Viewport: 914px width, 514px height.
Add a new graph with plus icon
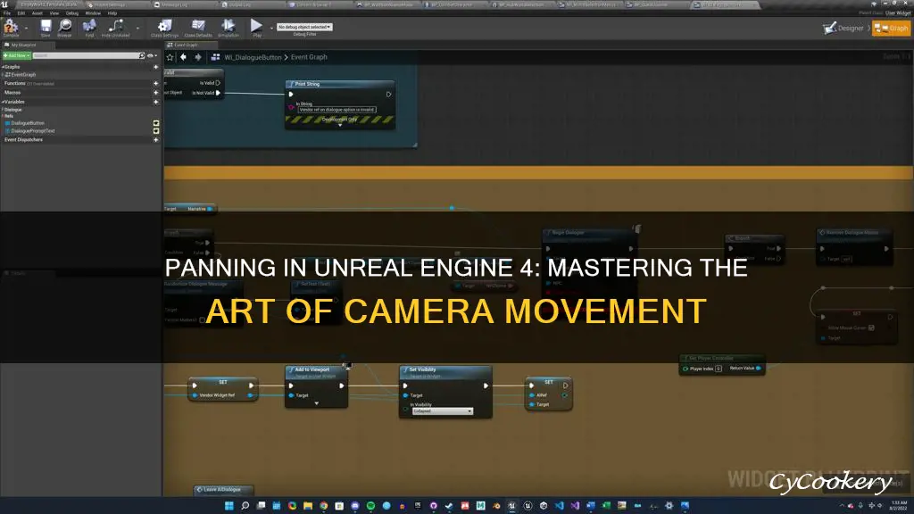click(155, 67)
